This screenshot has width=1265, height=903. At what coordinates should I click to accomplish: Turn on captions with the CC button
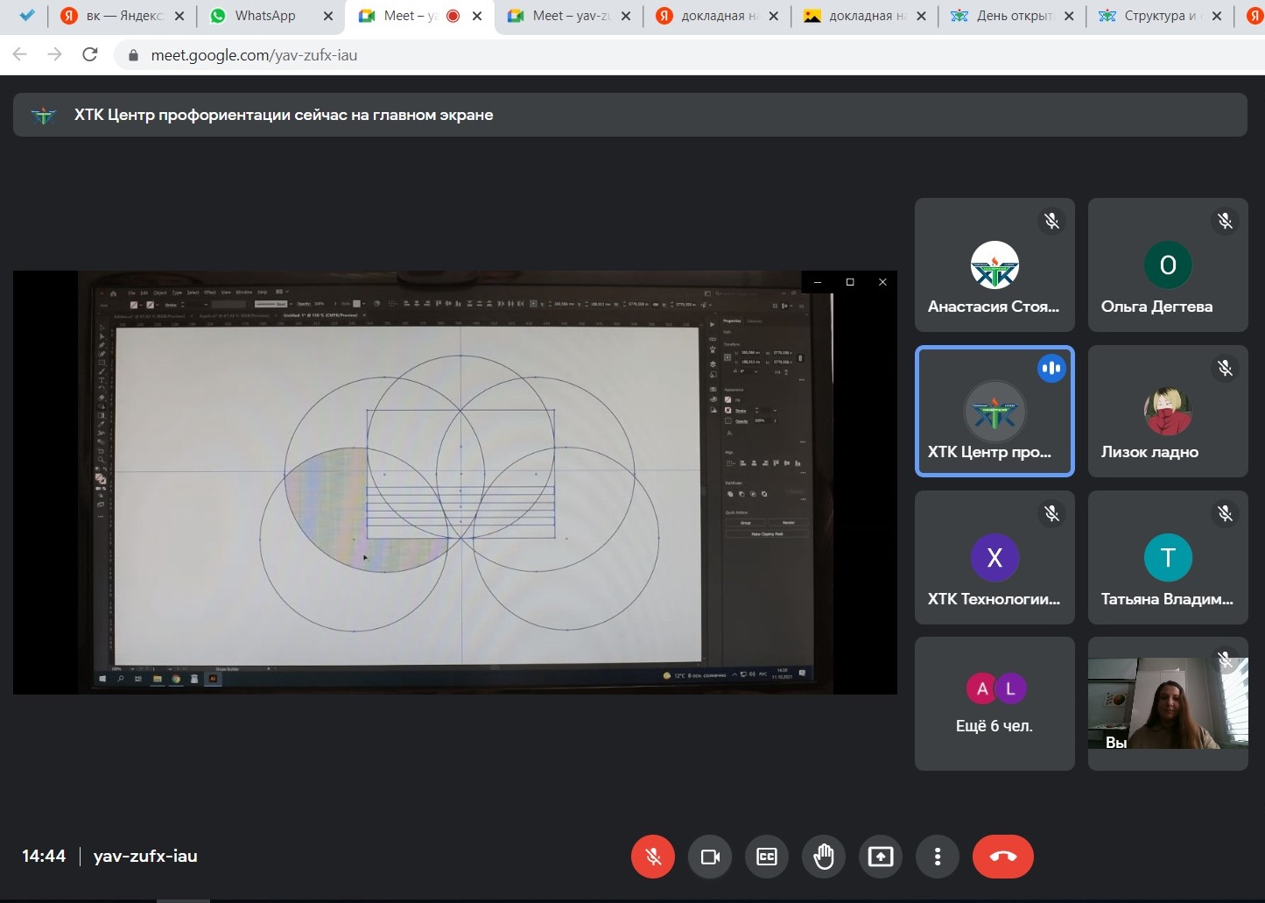coord(767,857)
